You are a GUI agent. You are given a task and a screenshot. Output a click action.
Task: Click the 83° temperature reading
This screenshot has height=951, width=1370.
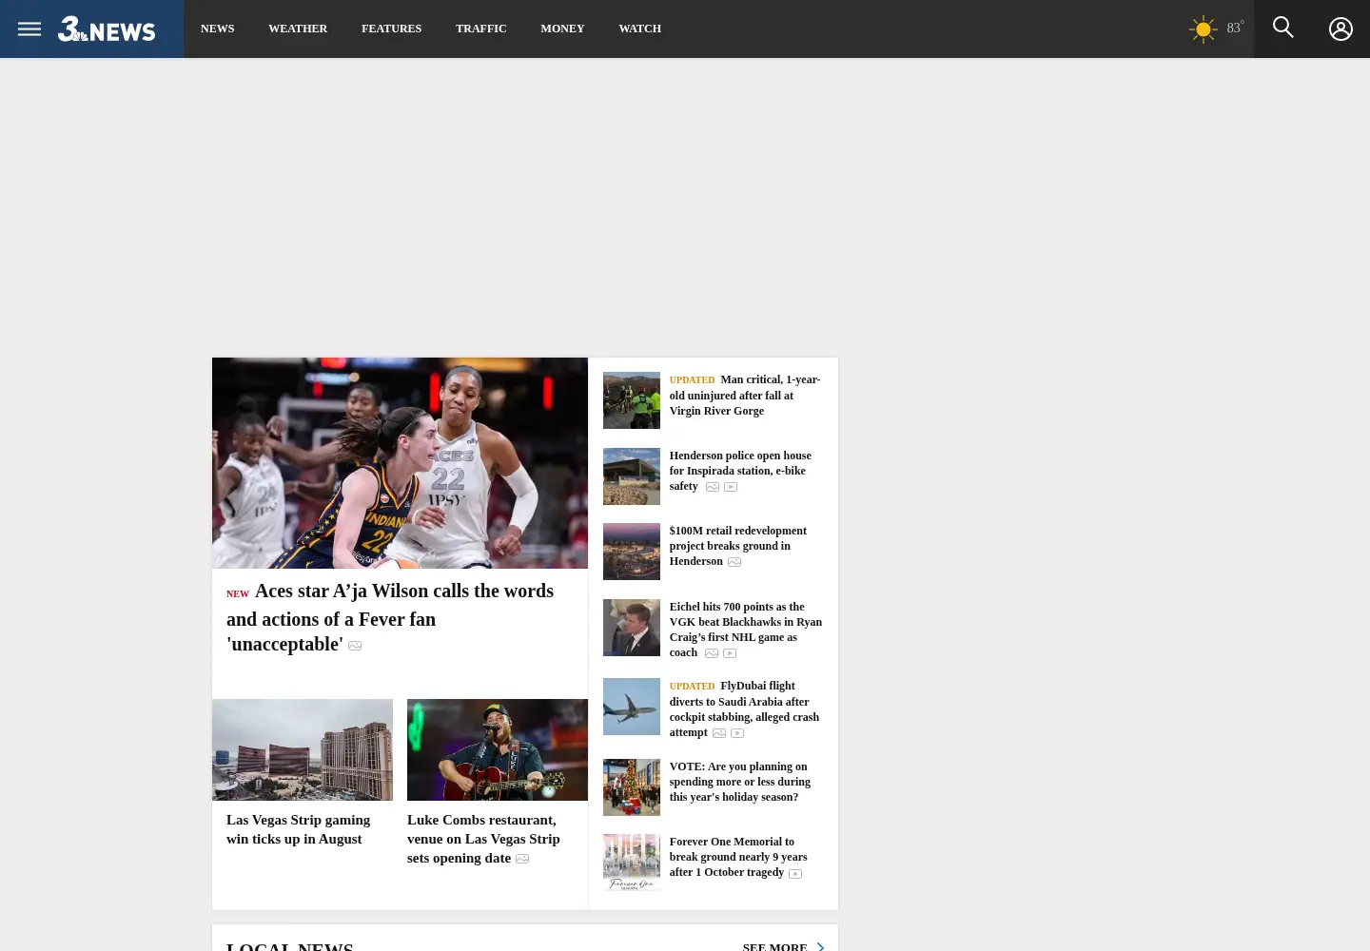pyautogui.click(x=1235, y=28)
